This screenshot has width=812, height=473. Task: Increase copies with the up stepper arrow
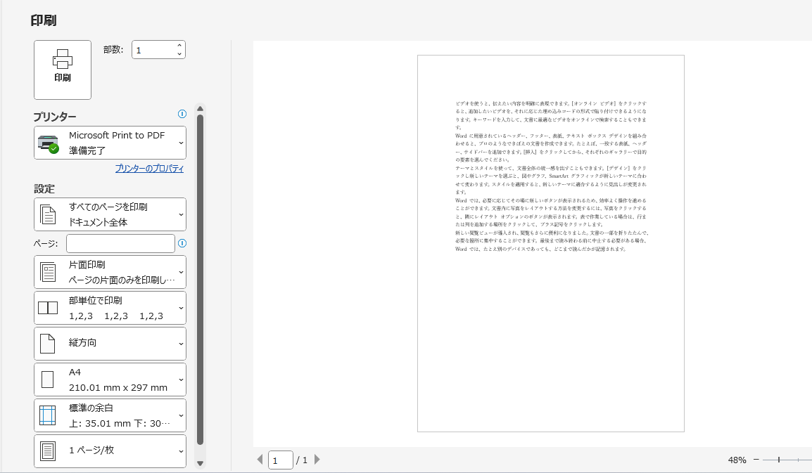[179, 46]
